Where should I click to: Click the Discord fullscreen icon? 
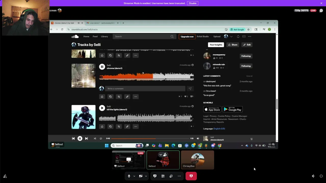point(321,176)
